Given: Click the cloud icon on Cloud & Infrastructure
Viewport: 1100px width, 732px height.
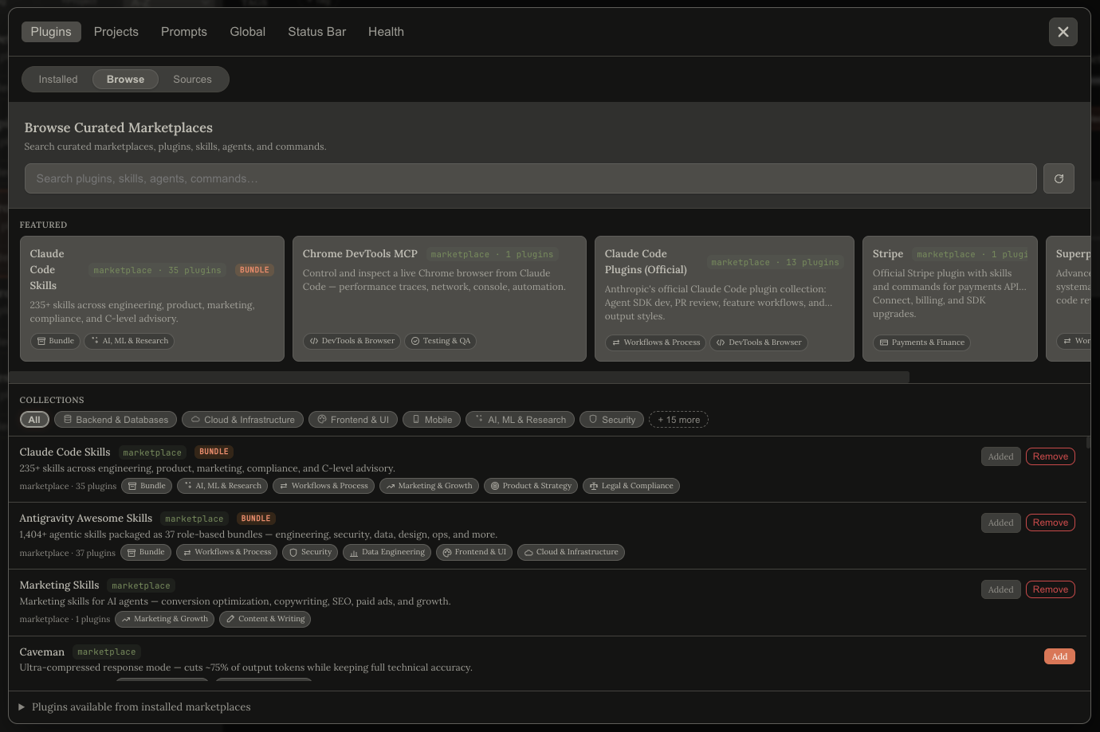Looking at the screenshot, I should [195, 419].
